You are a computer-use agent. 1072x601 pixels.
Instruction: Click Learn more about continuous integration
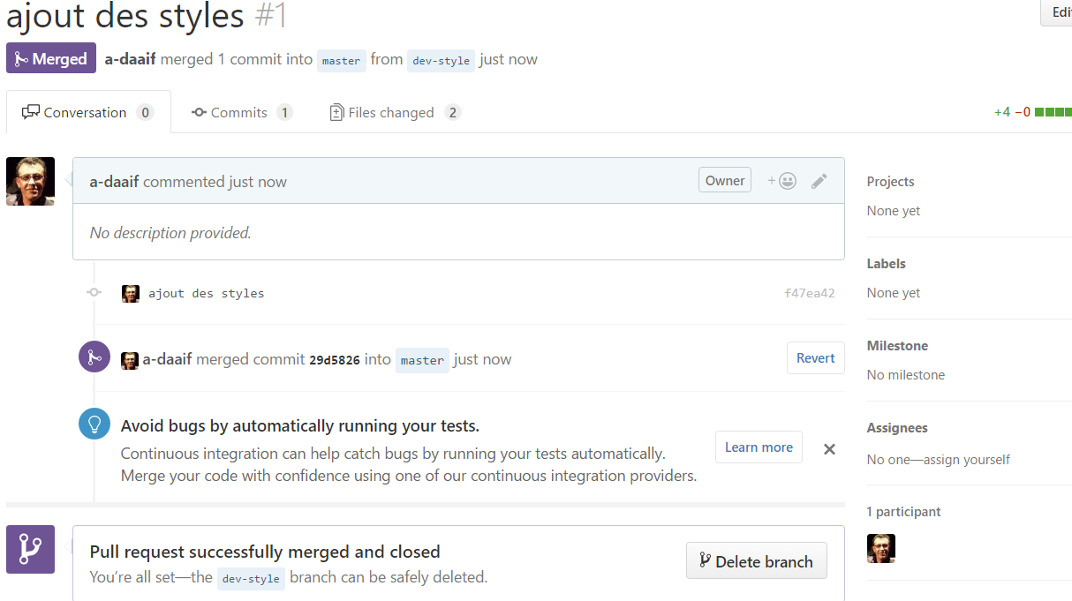(x=759, y=447)
